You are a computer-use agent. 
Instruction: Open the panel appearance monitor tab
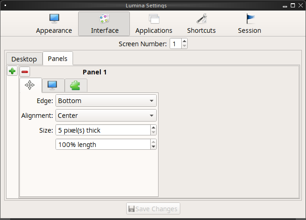click(53, 86)
